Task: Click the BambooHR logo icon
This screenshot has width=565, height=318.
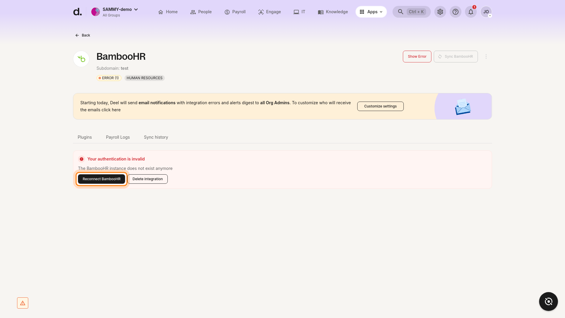Action: [81, 59]
